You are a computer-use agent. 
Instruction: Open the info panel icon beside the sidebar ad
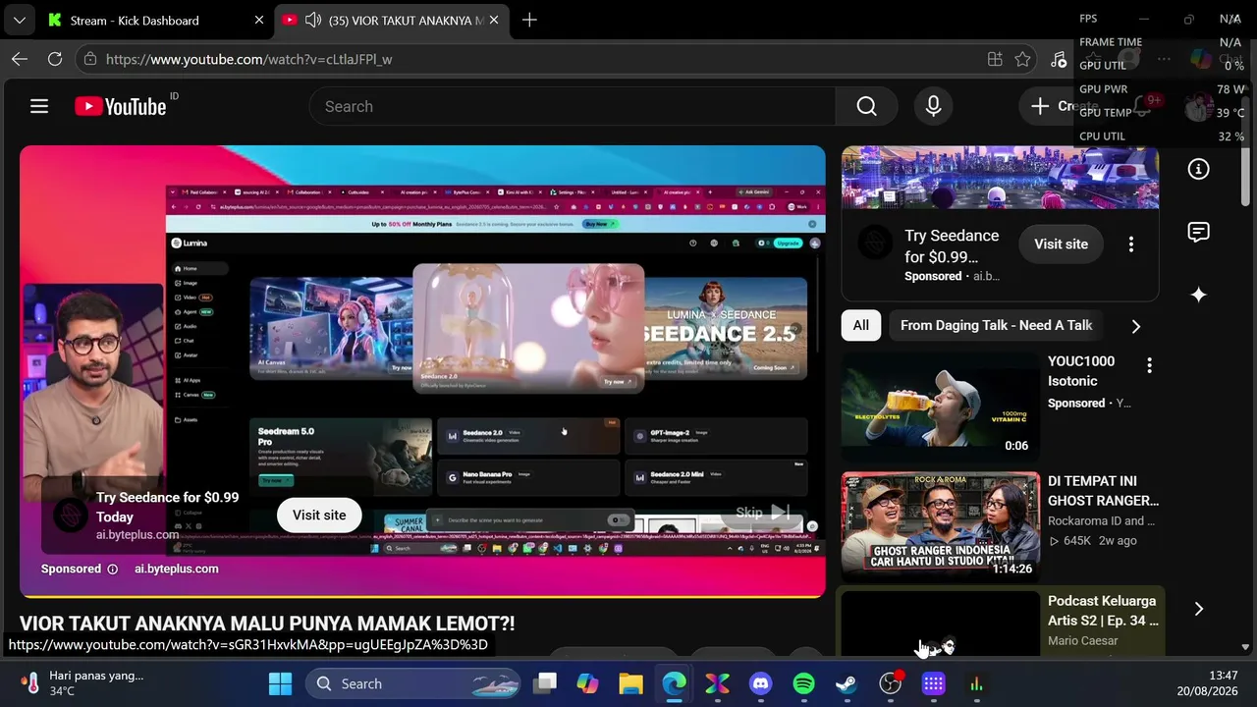click(1198, 169)
